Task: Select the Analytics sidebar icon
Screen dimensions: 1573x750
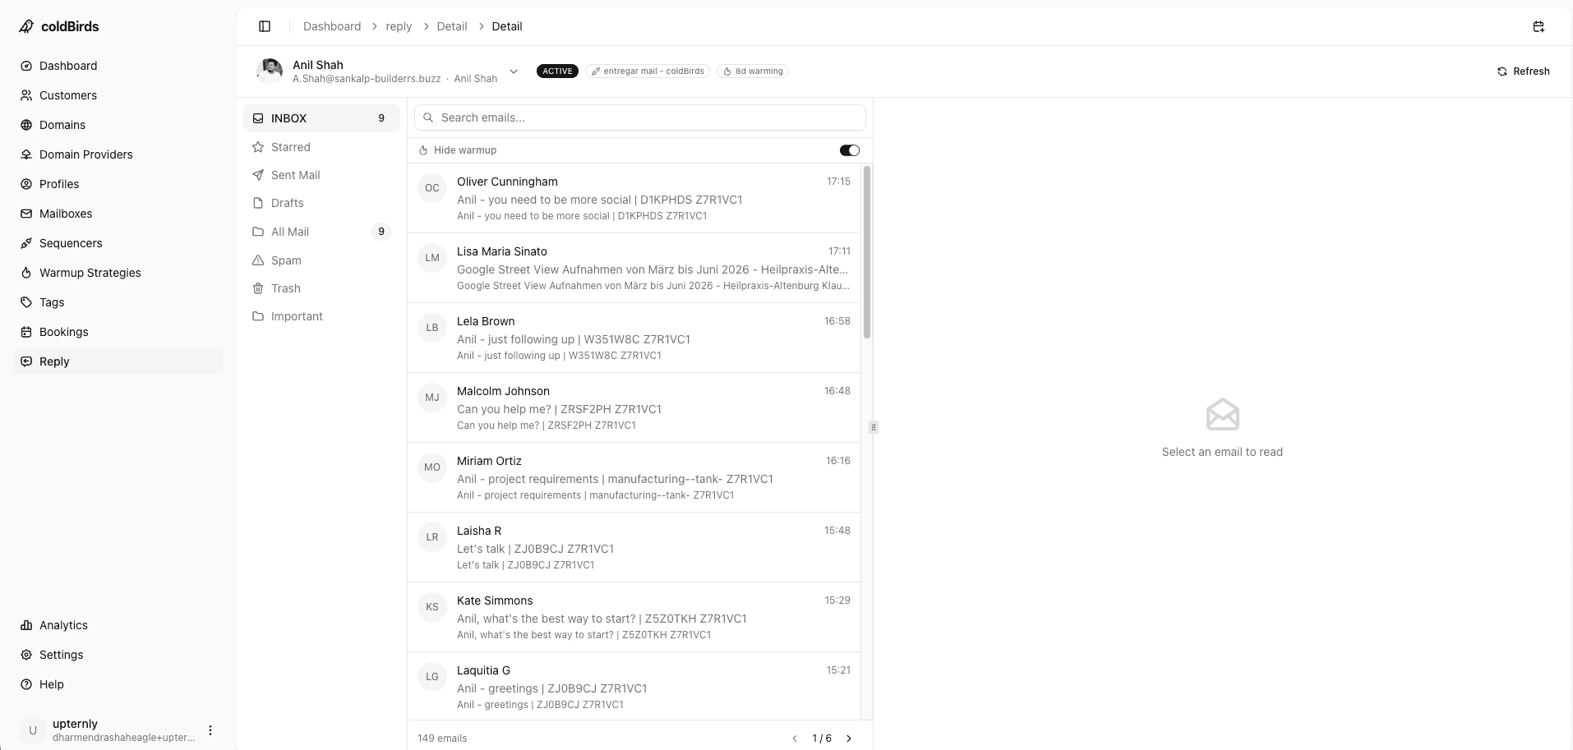Action: (x=25, y=625)
